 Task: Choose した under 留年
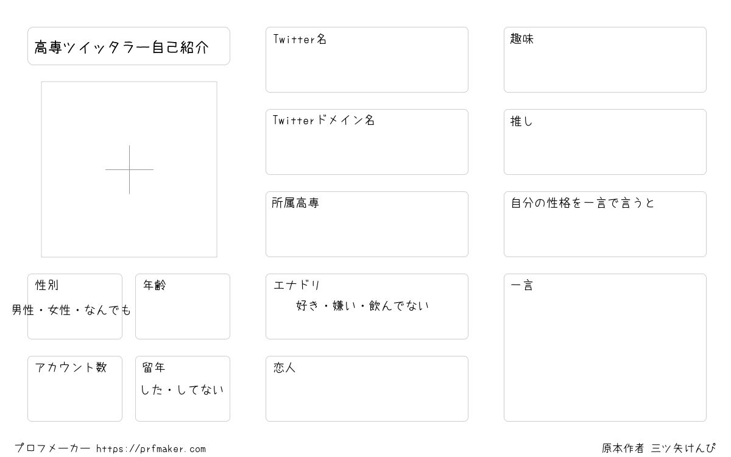(x=152, y=390)
